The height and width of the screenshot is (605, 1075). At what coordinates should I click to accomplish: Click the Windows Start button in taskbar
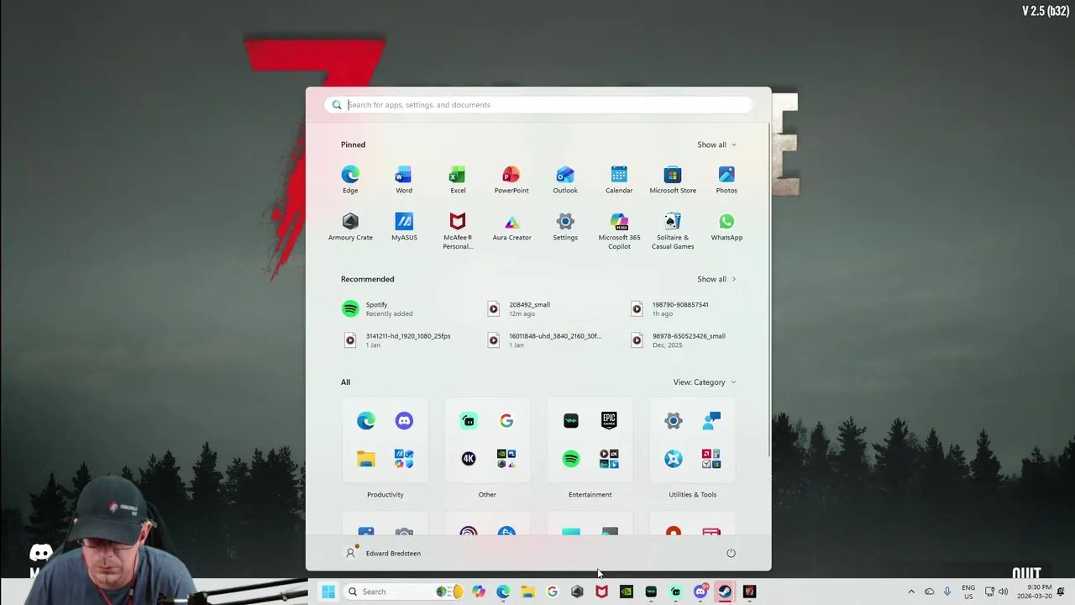point(328,592)
